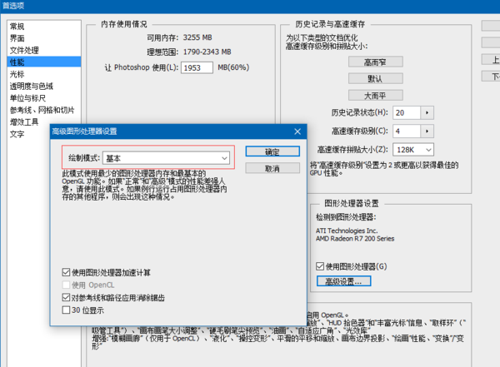Toggle the disabled 使用 OpenCL checkbox
500x367 pixels.
(x=66, y=285)
